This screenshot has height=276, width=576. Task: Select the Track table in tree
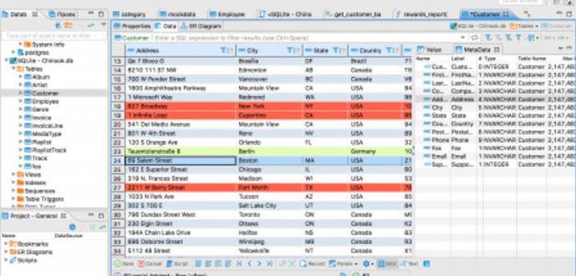tap(36, 158)
